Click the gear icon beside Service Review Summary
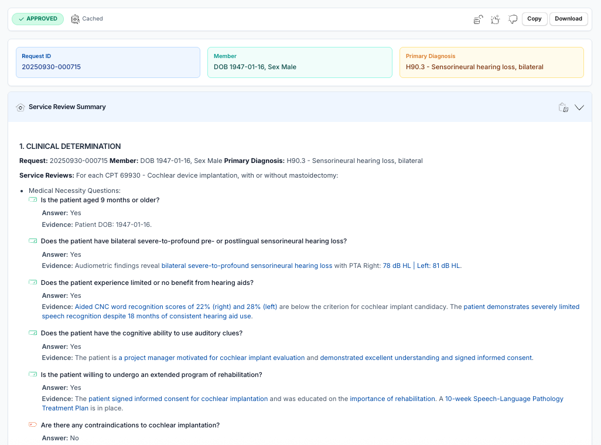Image resolution: width=601 pixels, height=445 pixels. point(20,107)
